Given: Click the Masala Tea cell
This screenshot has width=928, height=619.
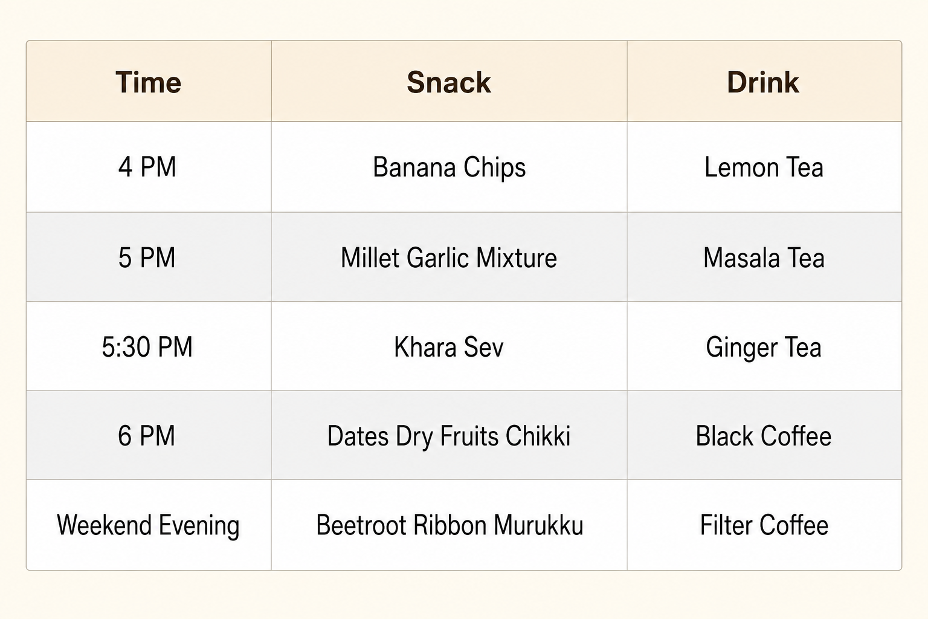Looking at the screenshot, I should [x=764, y=257].
